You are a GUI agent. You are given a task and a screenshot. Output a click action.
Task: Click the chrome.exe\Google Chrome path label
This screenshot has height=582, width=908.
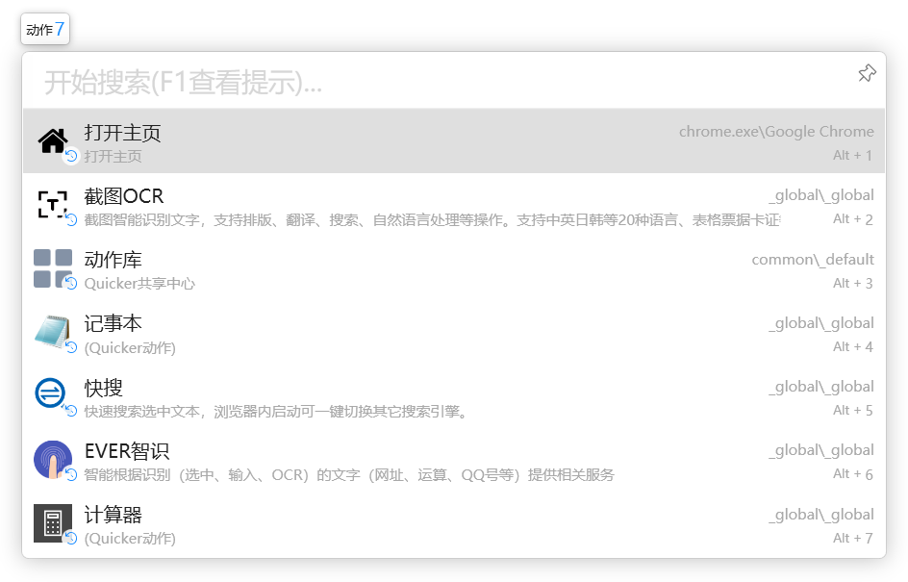pyautogui.click(x=776, y=132)
